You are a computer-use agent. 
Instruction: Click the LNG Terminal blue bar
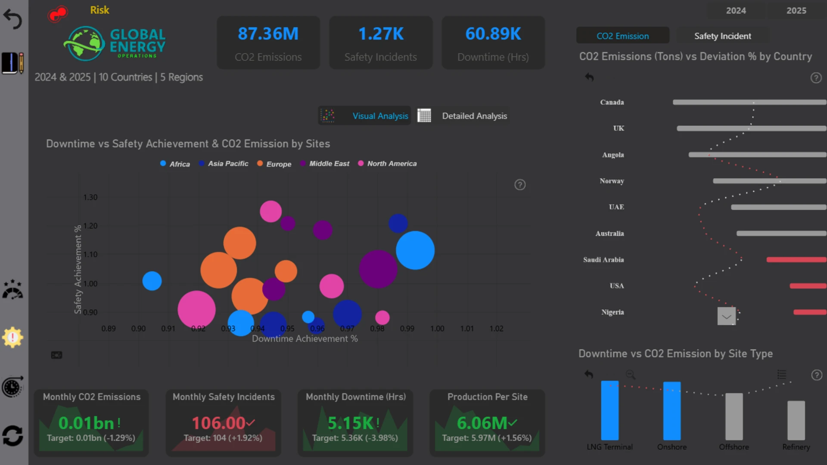point(609,410)
